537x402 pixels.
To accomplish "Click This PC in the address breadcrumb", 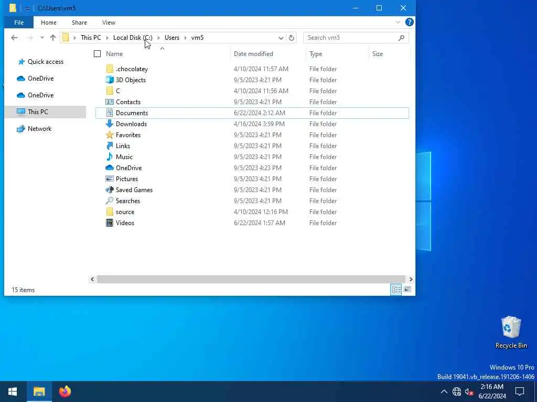I will pos(91,38).
